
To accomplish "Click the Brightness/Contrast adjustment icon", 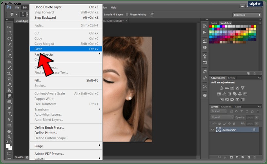I will click(x=221, y=88).
